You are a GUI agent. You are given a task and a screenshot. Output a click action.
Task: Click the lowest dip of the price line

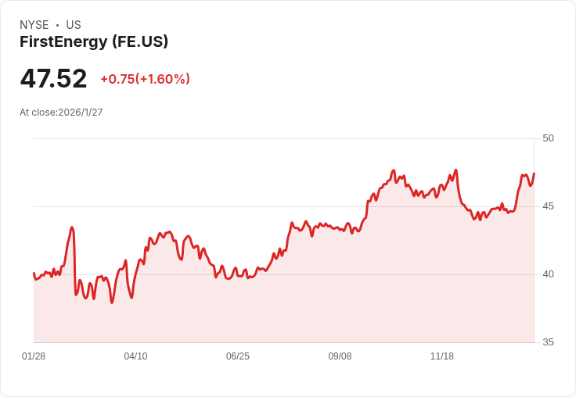click(112, 302)
